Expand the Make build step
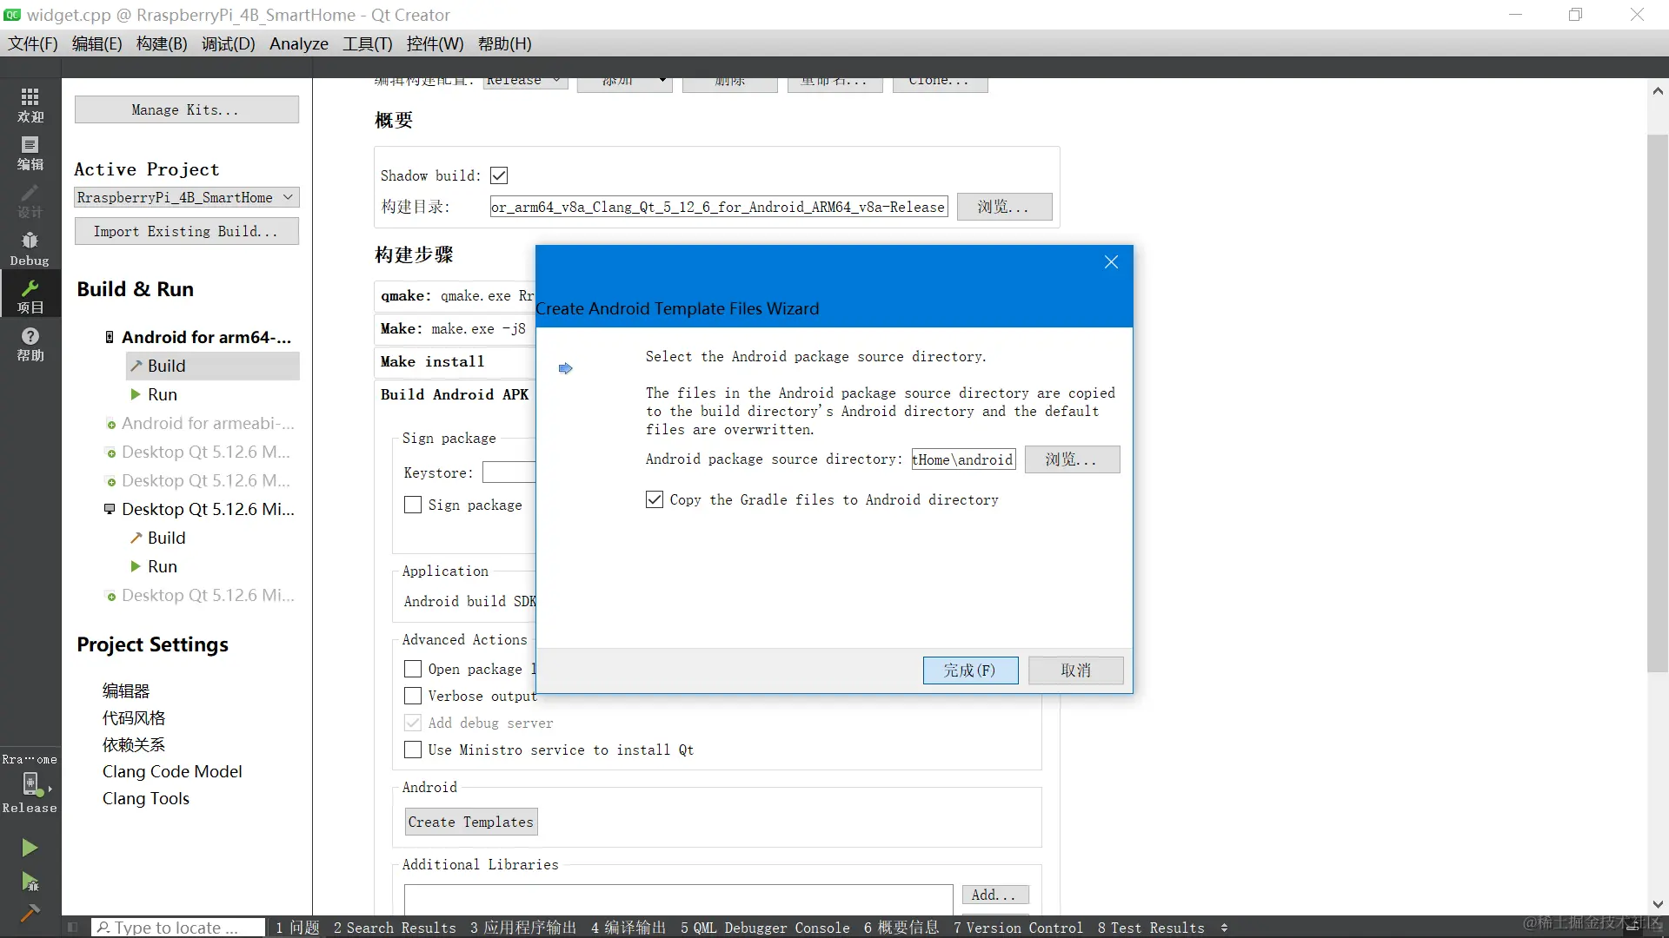Screen dimensions: 1669x938 pos(456,328)
